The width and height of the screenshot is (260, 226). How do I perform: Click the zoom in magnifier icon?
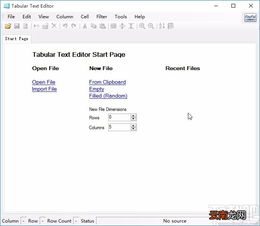tap(142, 26)
